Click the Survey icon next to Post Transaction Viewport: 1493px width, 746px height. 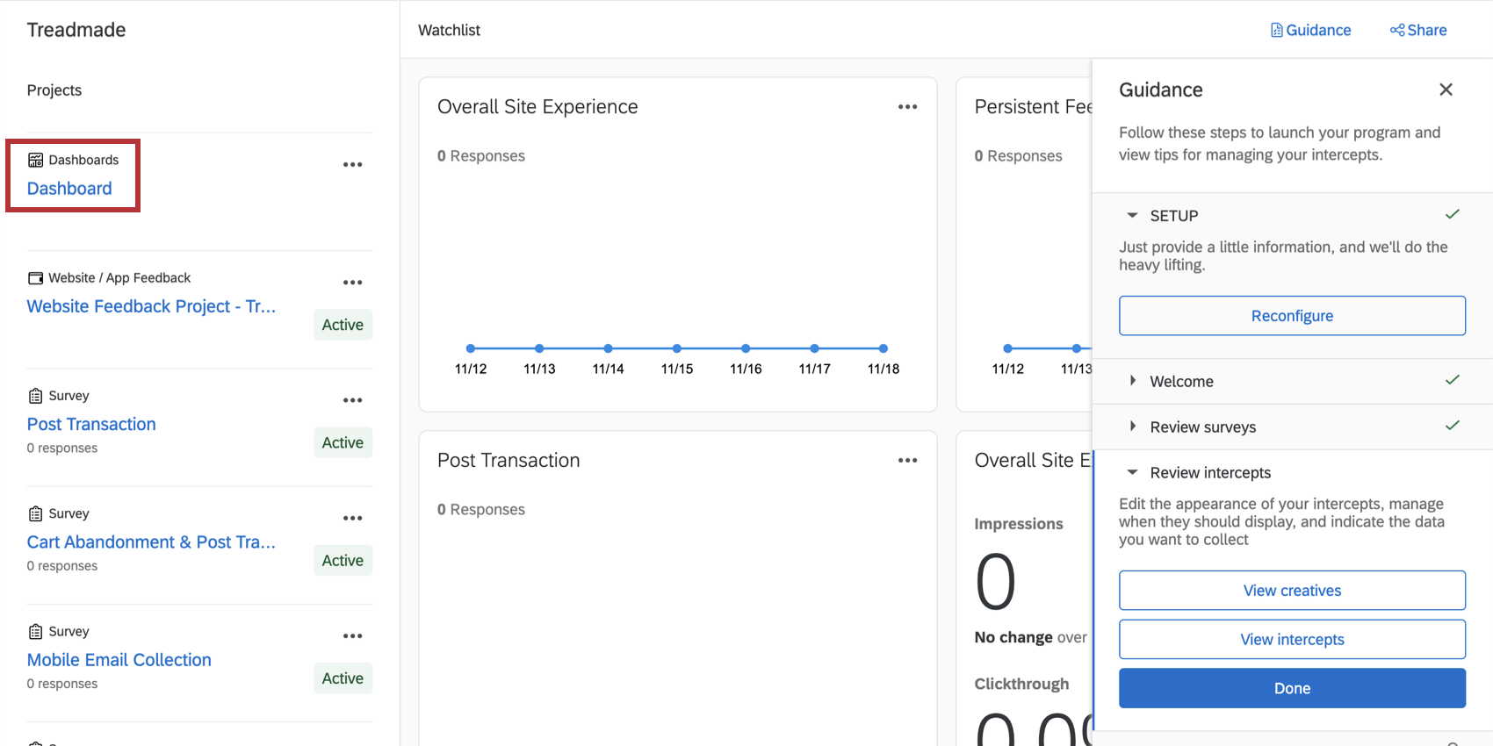click(x=35, y=395)
